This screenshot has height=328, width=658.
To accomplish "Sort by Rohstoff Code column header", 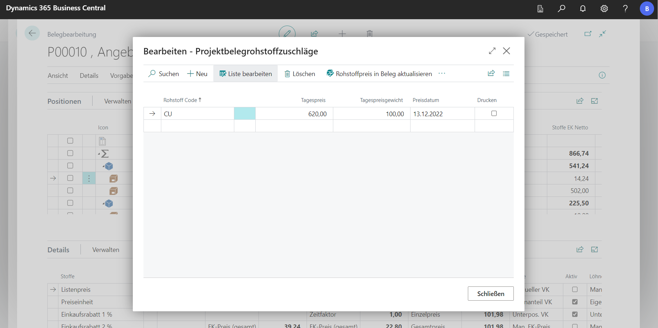I will [180, 100].
